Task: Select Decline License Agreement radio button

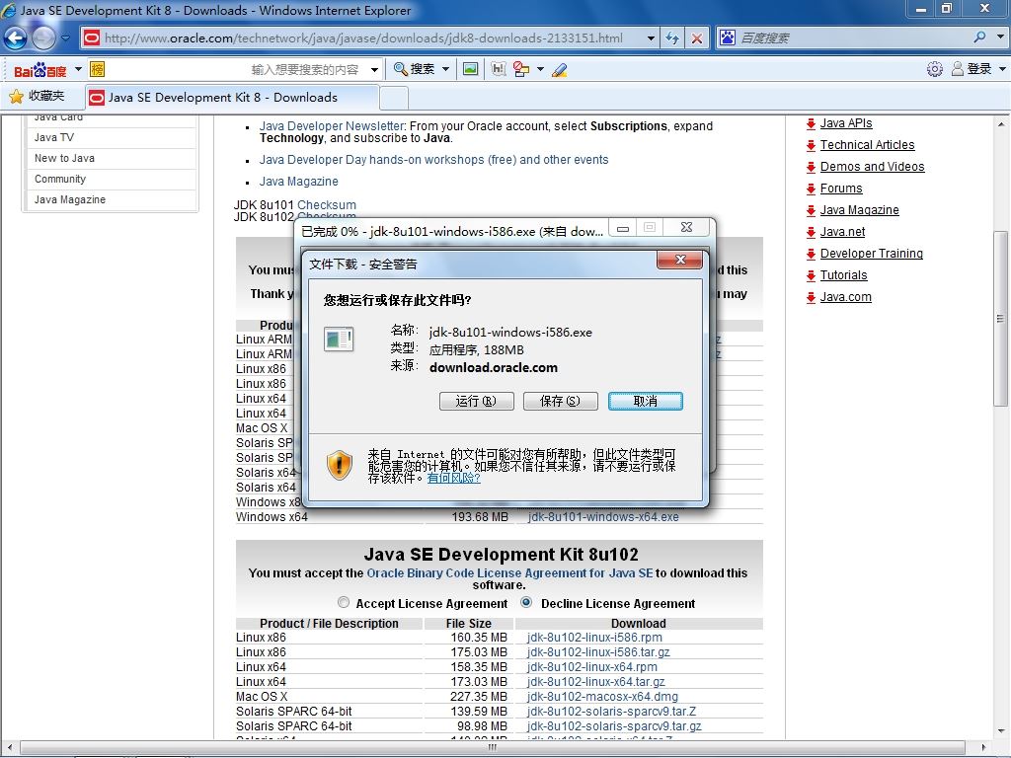Action: point(526,602)
